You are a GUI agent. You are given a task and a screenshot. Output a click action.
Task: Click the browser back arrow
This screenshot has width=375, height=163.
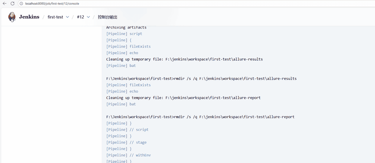coord(5,4)
